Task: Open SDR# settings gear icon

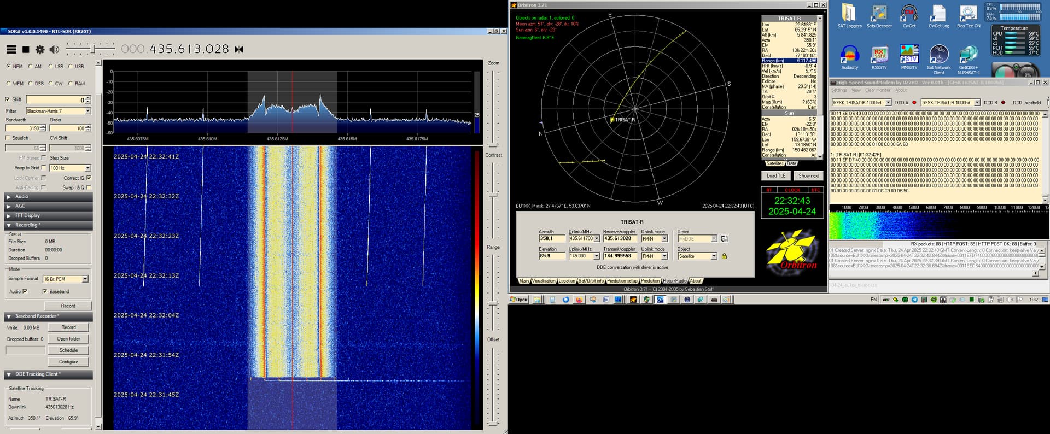Action: pyautogui.click(x=39, y=49)
